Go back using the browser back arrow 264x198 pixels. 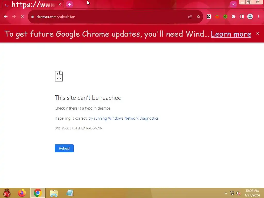(x=6, y=17)
